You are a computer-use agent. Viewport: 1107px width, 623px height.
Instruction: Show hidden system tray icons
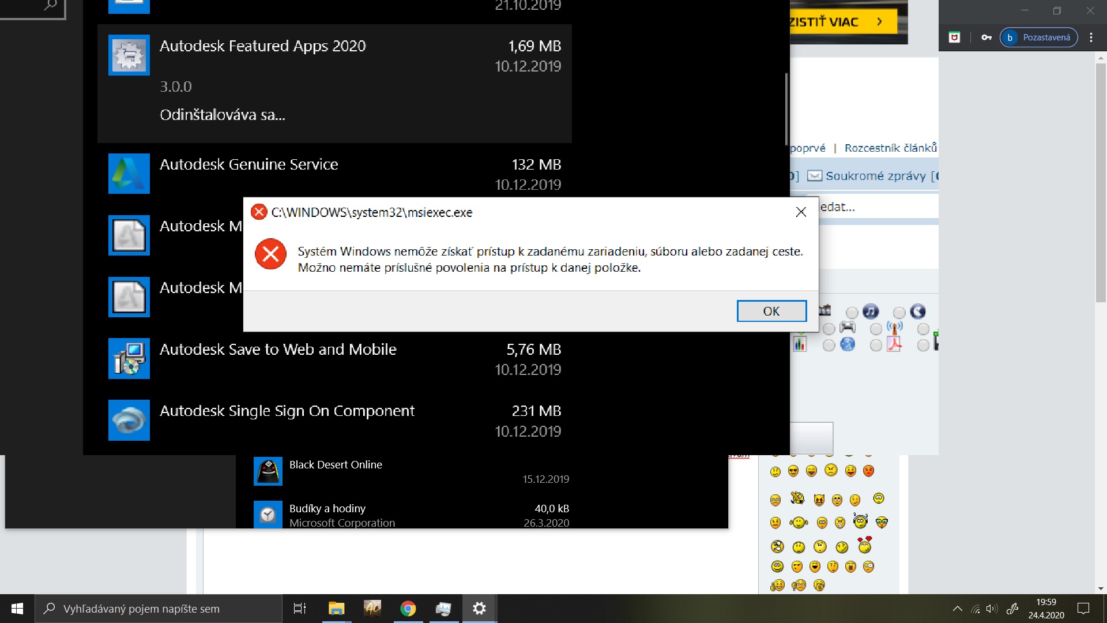tap(957, 609)
